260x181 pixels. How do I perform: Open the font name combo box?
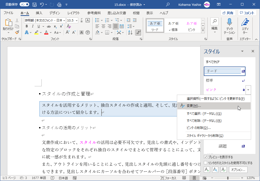(45, 20)
